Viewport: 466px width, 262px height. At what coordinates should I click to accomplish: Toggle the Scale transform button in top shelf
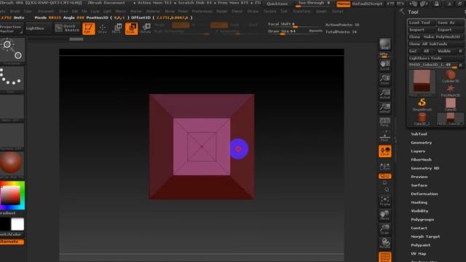131,28
